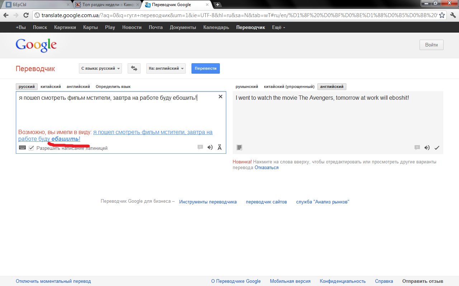Open source text comment bubble icon

(x=200, y=147)
